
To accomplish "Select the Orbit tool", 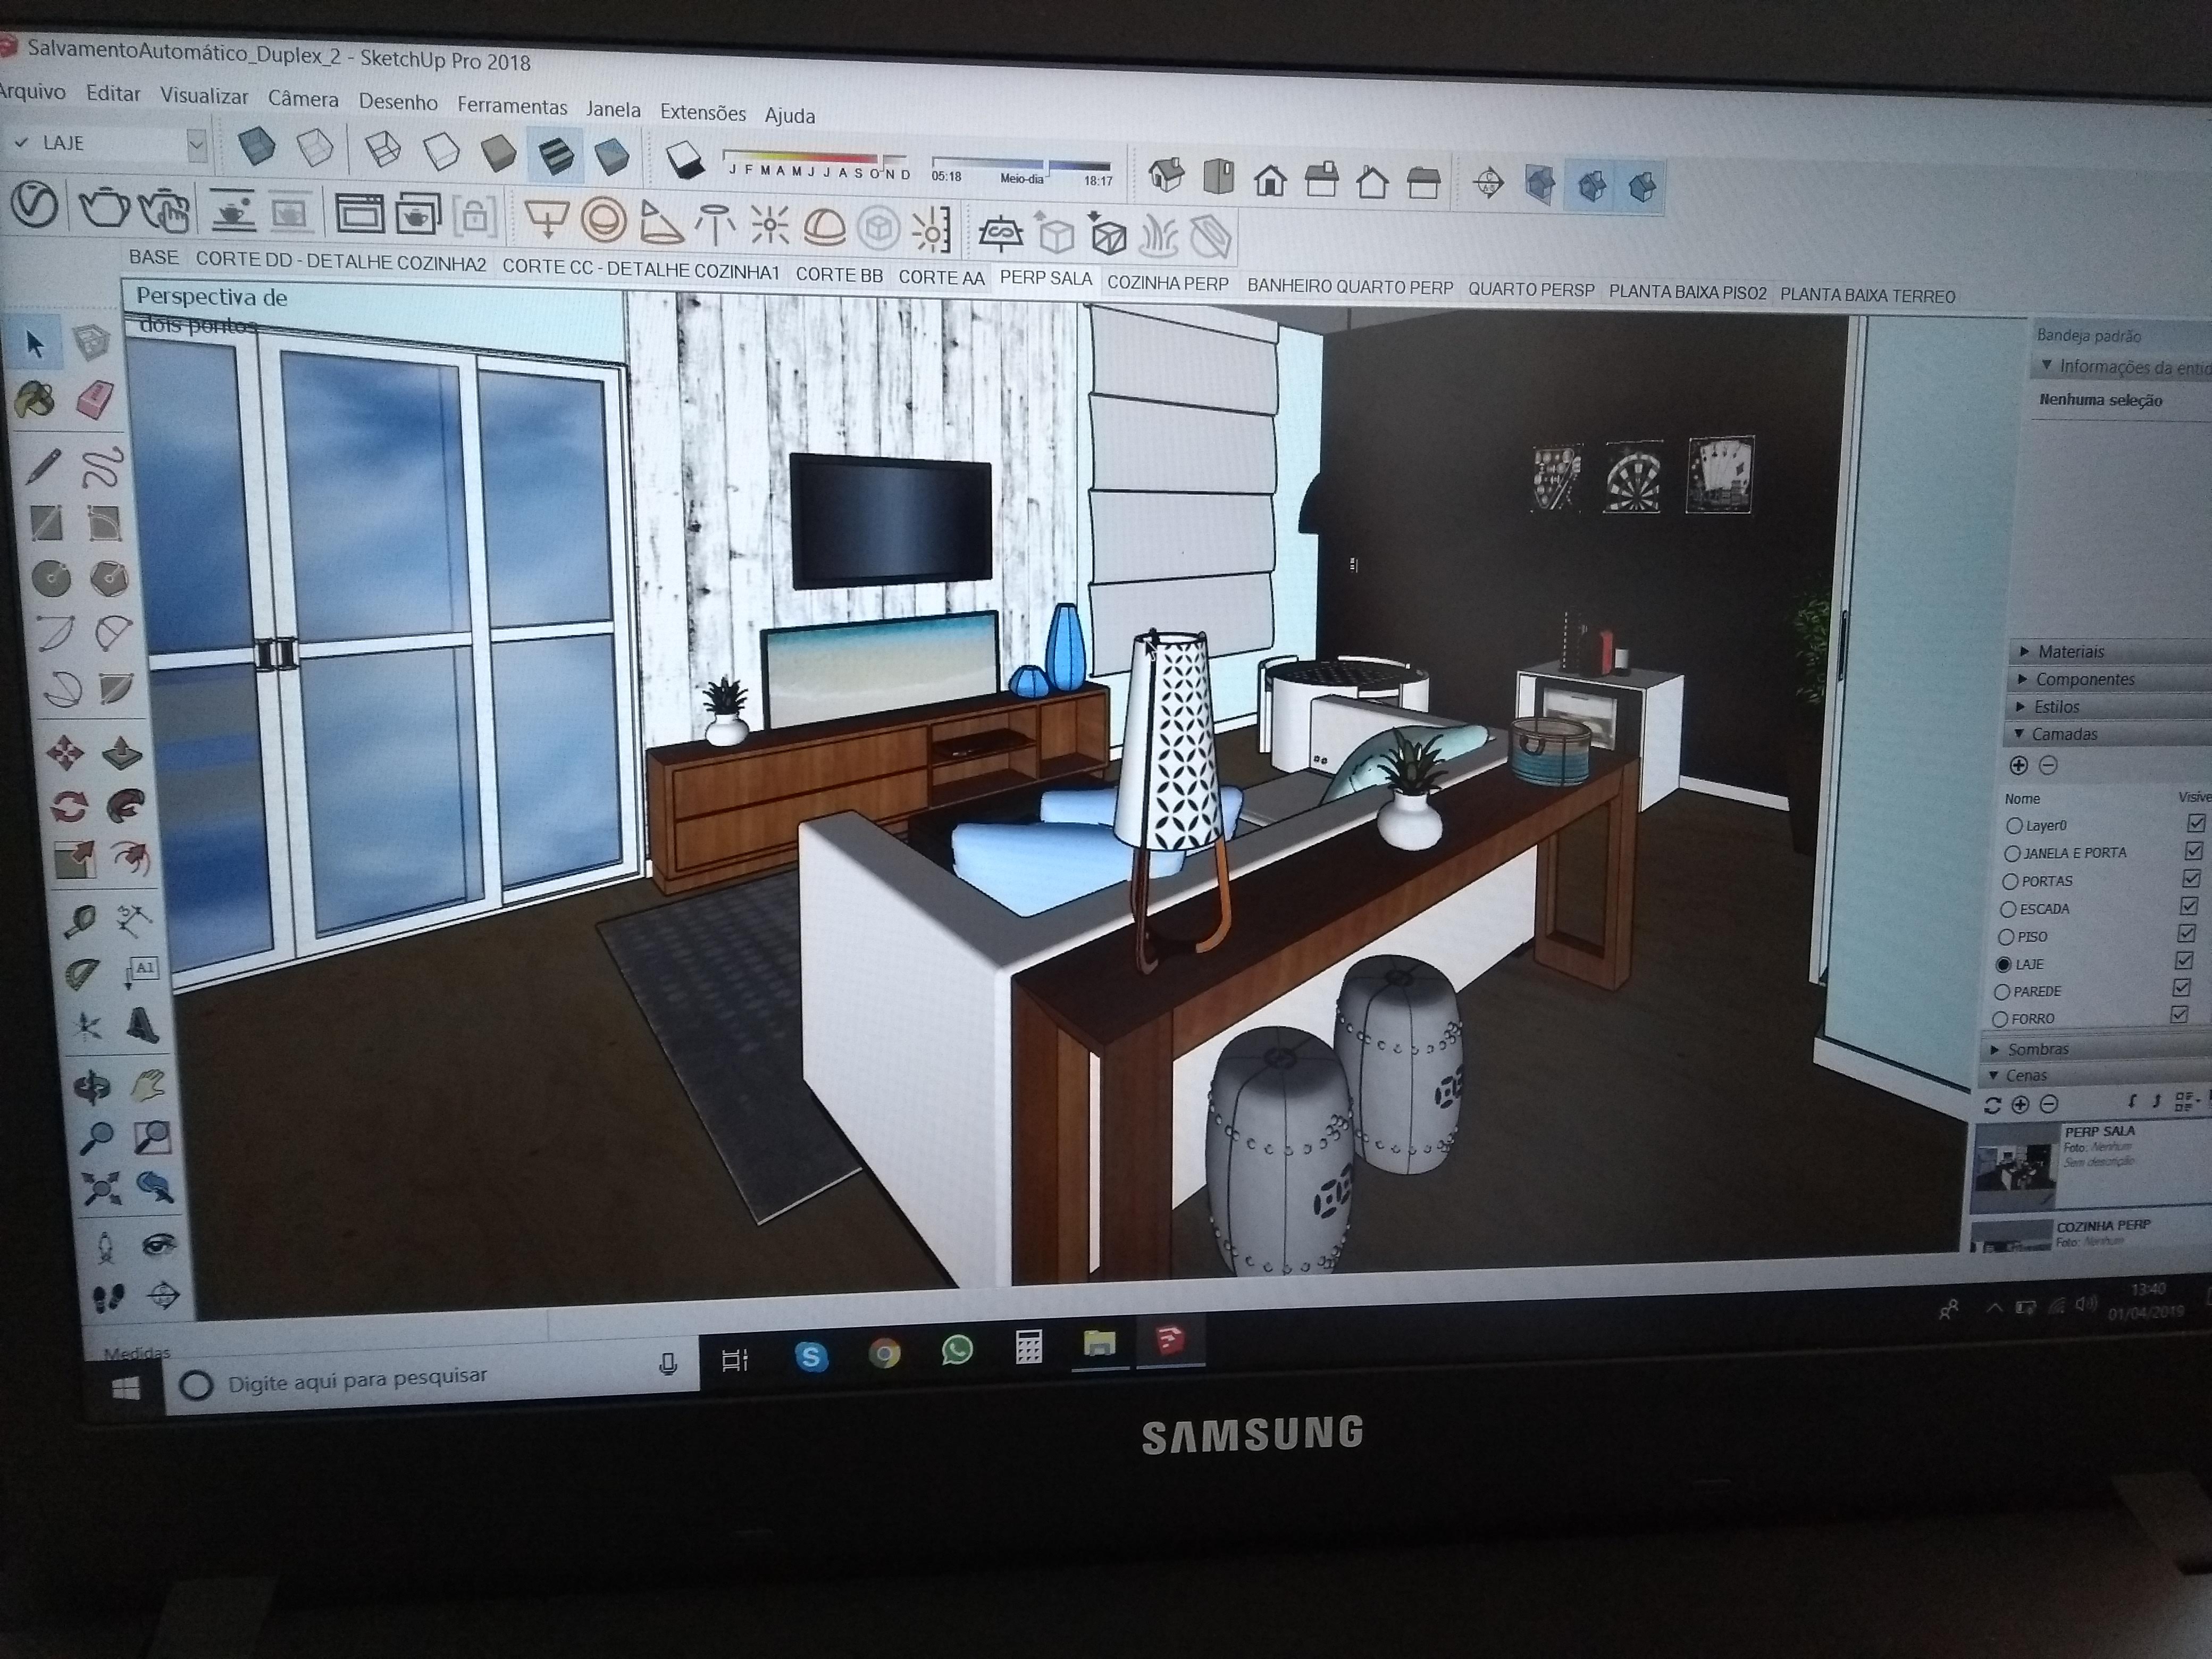I will [91, 1087].
